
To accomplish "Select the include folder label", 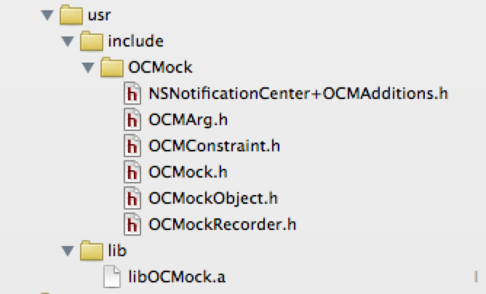I will pyautogui.click(x=135, y=41).
